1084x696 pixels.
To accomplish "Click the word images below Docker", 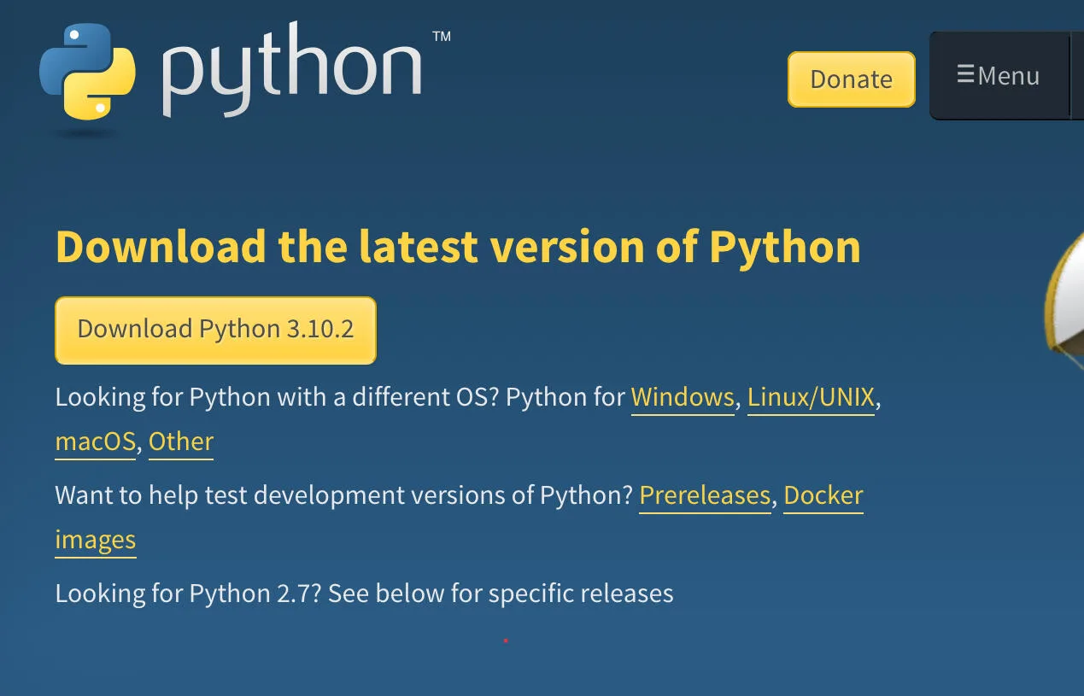I will [x=96, y=540].
